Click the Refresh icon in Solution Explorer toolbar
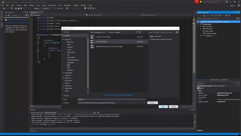This screenshot has width=241, height=136. point(215,15)
